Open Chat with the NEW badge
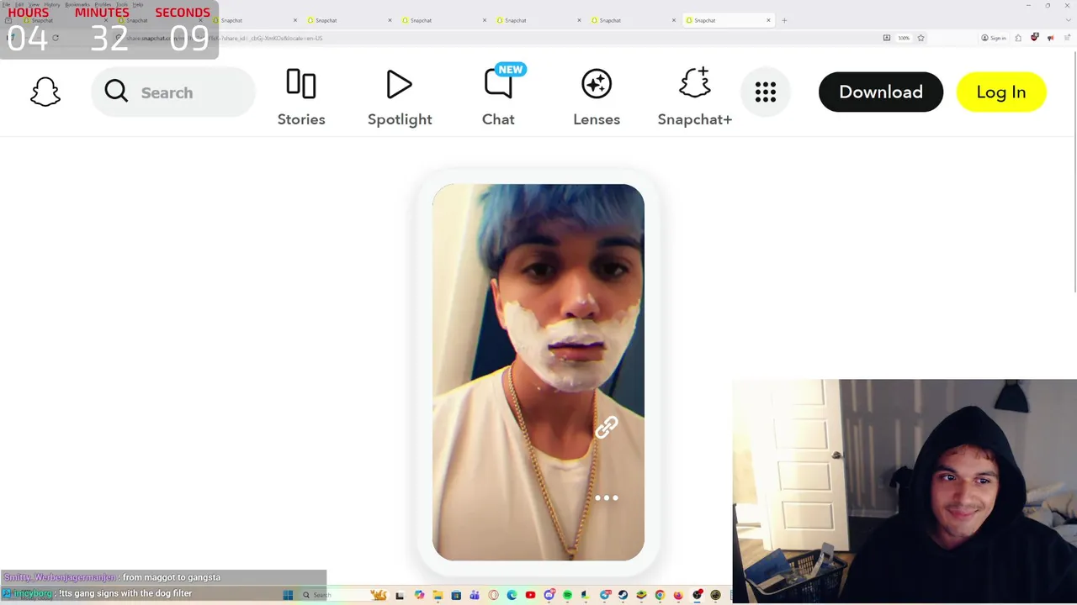Image resolution: width=1077 pixels, height=605 pixels. [x=498, y=97]
